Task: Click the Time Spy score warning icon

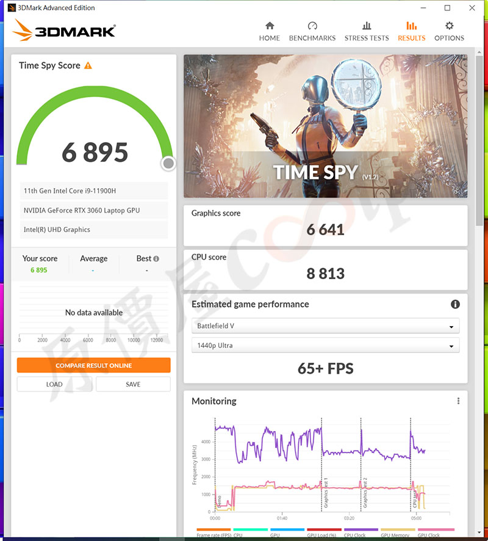Action: tap(88, 65)
